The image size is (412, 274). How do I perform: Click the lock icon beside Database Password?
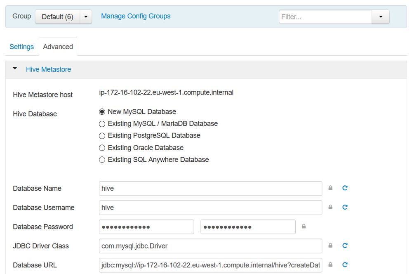click(x=304, y=227)
